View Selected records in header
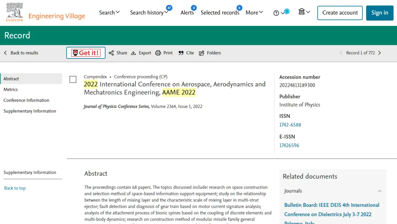 (x=220, y=13)
